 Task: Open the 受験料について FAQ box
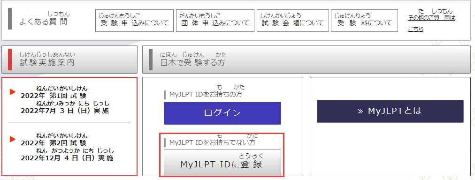[x=364, y=21]
